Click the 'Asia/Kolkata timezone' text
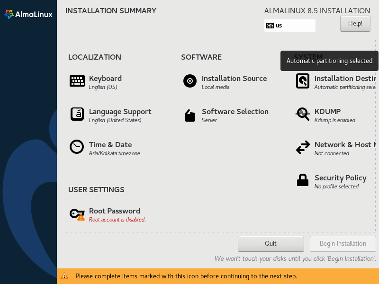This screenshot has width=379, height=284. coord(114,153)
